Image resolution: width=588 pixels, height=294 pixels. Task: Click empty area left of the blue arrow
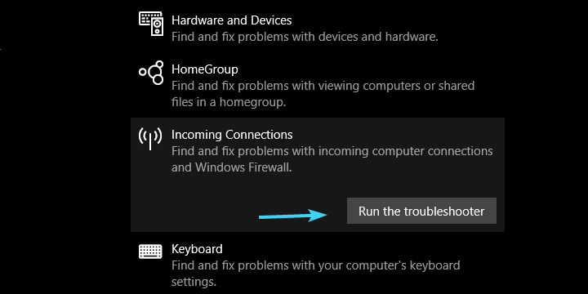(x=195, y=215)
